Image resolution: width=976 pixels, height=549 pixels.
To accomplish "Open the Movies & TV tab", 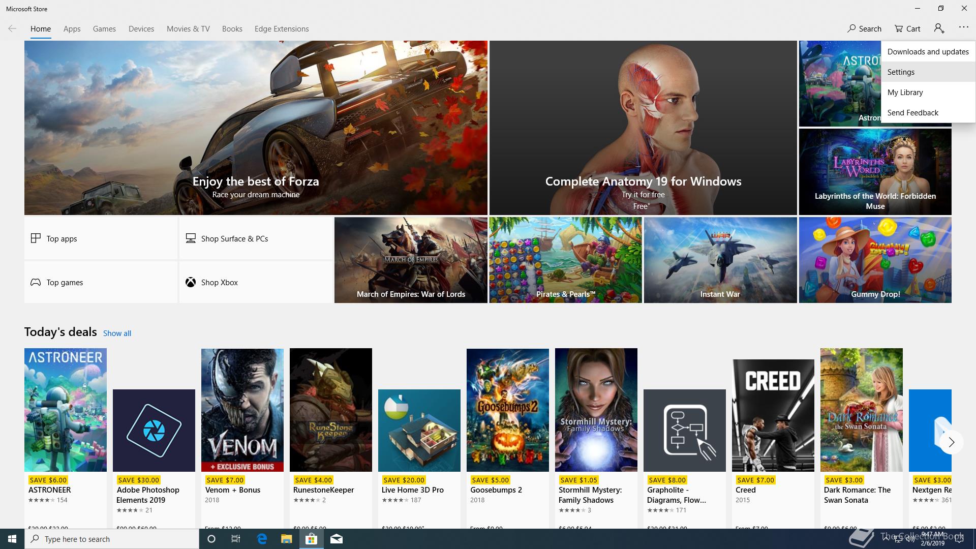I will click(x=188, y=29).
